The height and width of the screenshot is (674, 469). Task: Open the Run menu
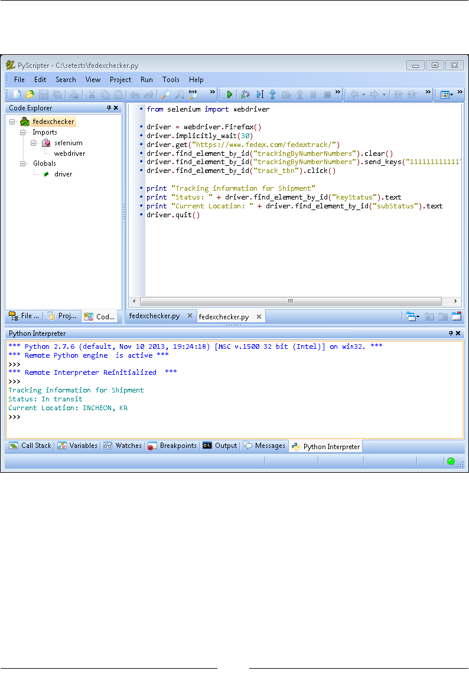[x=146, y=80]
